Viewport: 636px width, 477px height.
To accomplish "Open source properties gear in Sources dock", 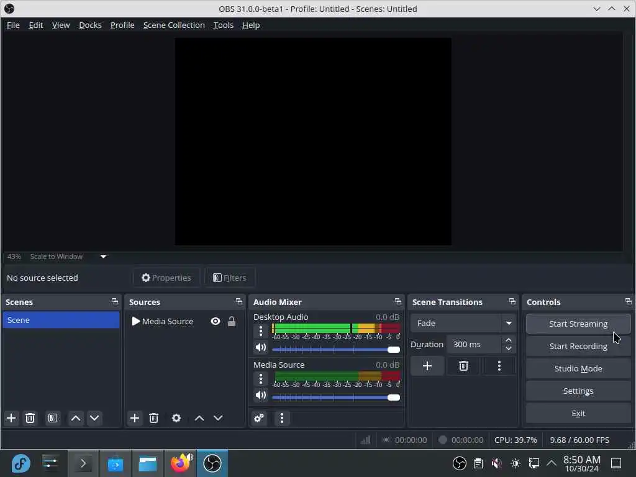I will pyautogui.click(x=176, y=418).
